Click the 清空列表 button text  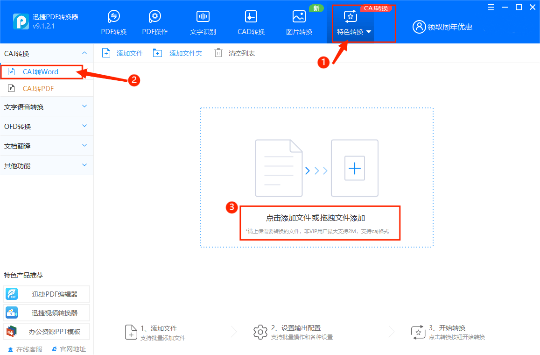point(241,53)
